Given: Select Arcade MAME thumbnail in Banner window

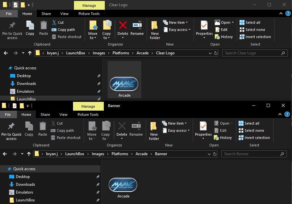Looking at the screenshot, I should click(123, 185).
